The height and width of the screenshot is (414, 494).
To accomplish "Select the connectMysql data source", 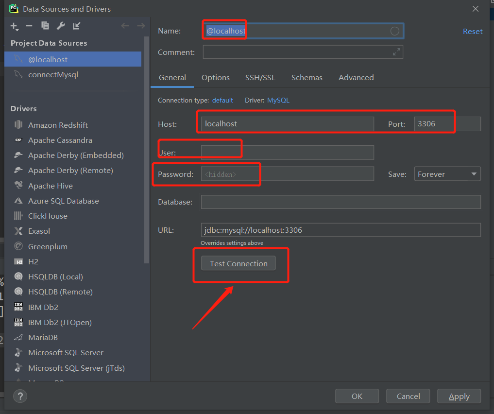I will (73, 75).
